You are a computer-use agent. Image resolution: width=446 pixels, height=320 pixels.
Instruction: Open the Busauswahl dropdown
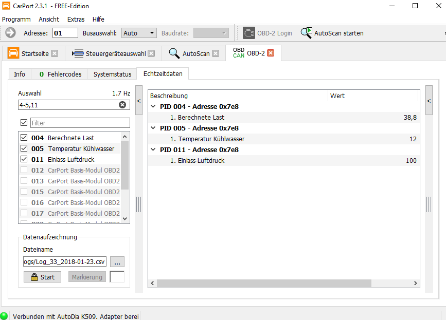tap(139, 33)
